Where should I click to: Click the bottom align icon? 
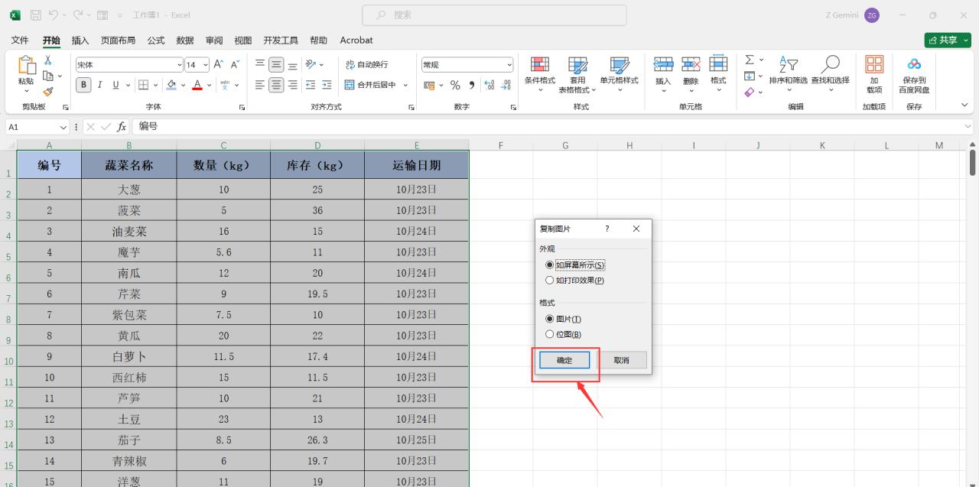click(x=292, y=65)
